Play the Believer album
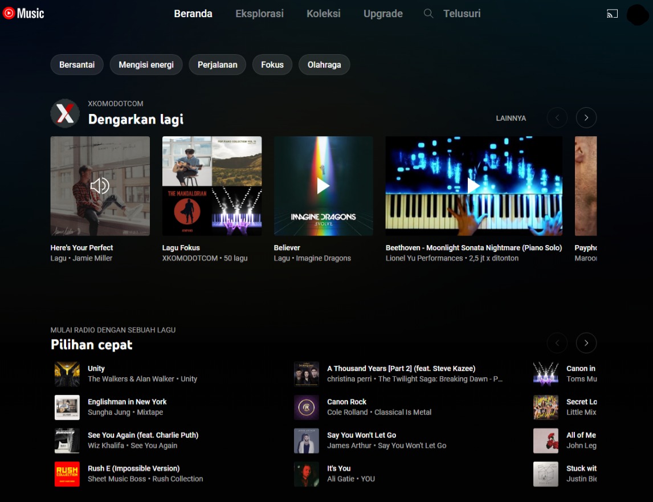Viewport: 653px width, 502px height. [323, 186]
